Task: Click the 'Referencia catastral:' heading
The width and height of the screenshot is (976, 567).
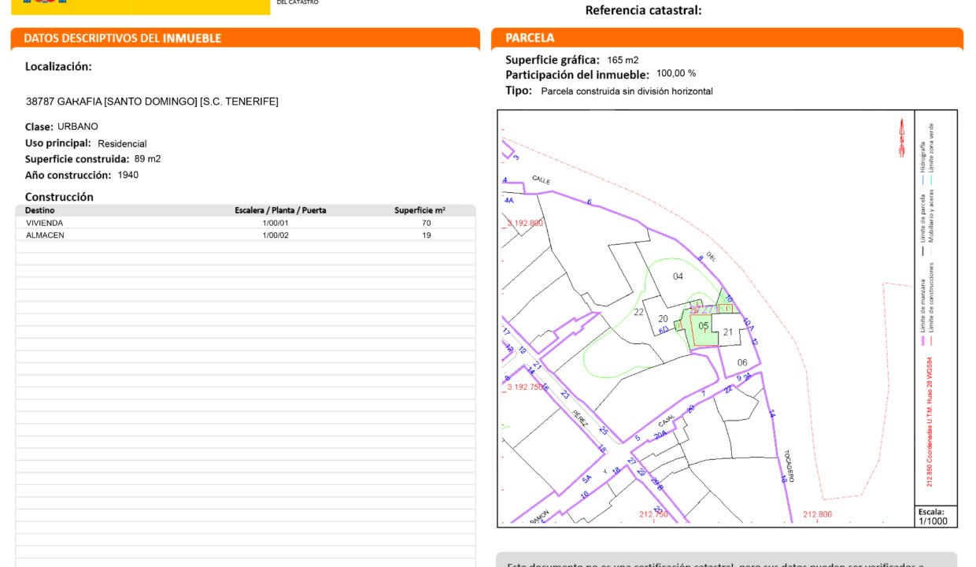Action: [643, 10]
